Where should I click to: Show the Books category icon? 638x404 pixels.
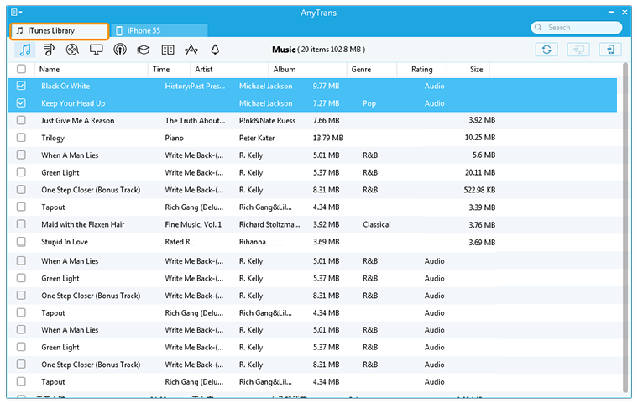click(x=167, y=50)
